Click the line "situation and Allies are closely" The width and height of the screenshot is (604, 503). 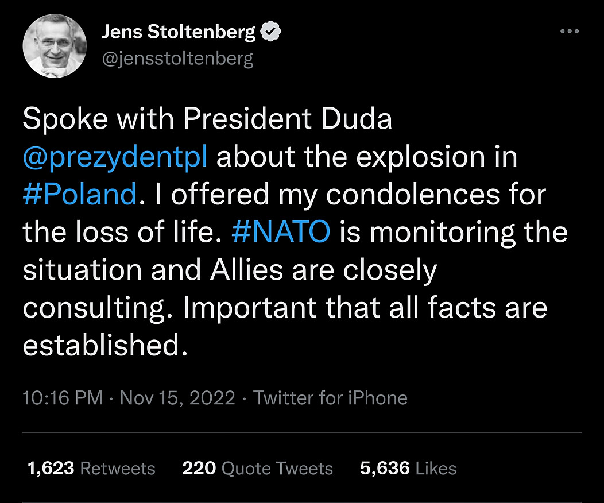click(x=230, y=270)
